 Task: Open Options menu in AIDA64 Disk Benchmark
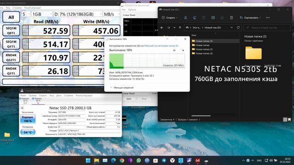click(x=132, y=10)
